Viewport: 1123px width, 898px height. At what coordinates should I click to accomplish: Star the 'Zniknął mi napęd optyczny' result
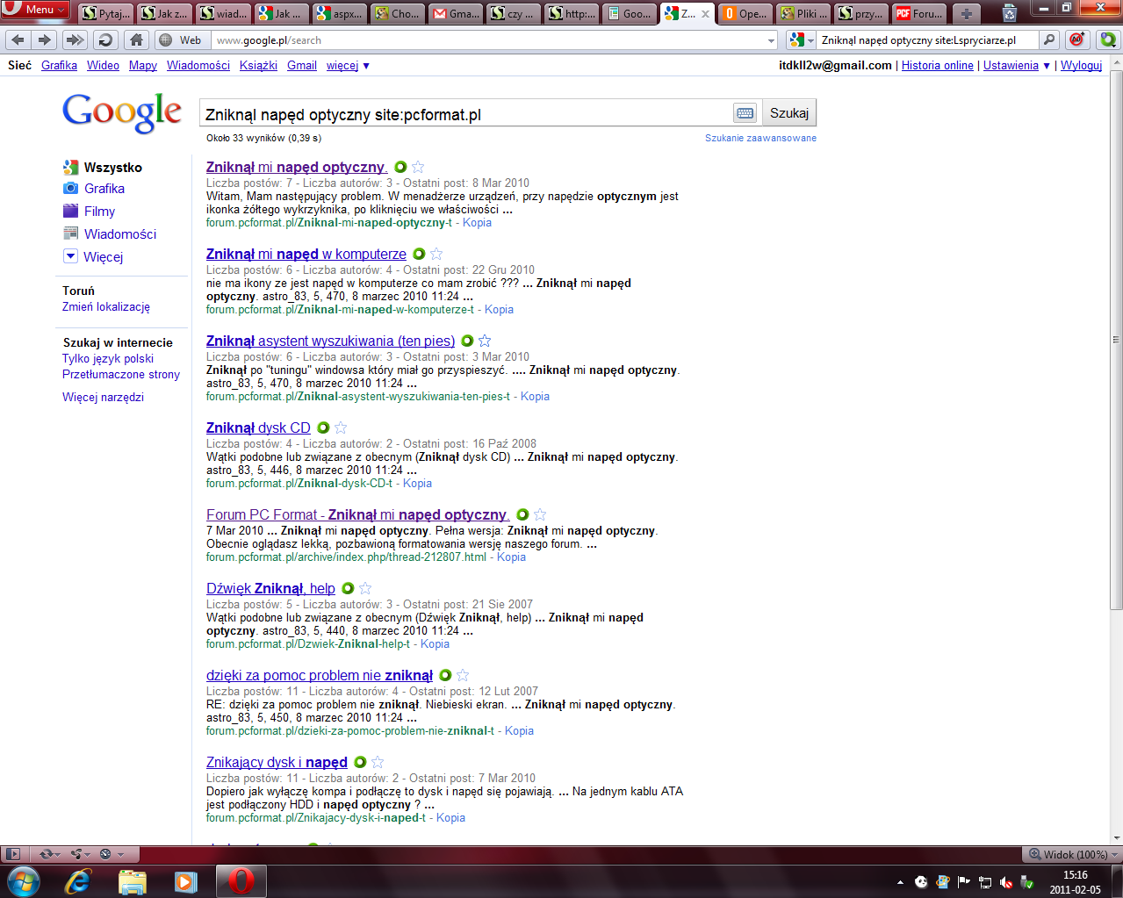point(418,167)
